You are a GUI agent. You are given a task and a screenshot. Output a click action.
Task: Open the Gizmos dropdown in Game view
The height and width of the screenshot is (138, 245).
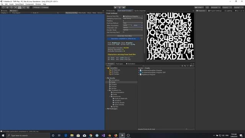(x=100, y=13)
